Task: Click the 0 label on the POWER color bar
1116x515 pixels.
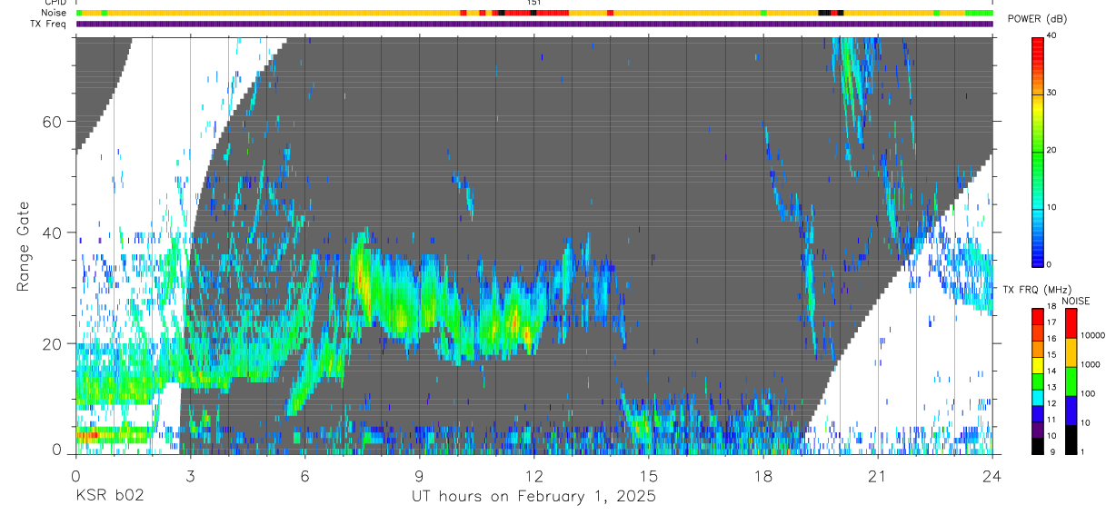Action: (1050, 264)
